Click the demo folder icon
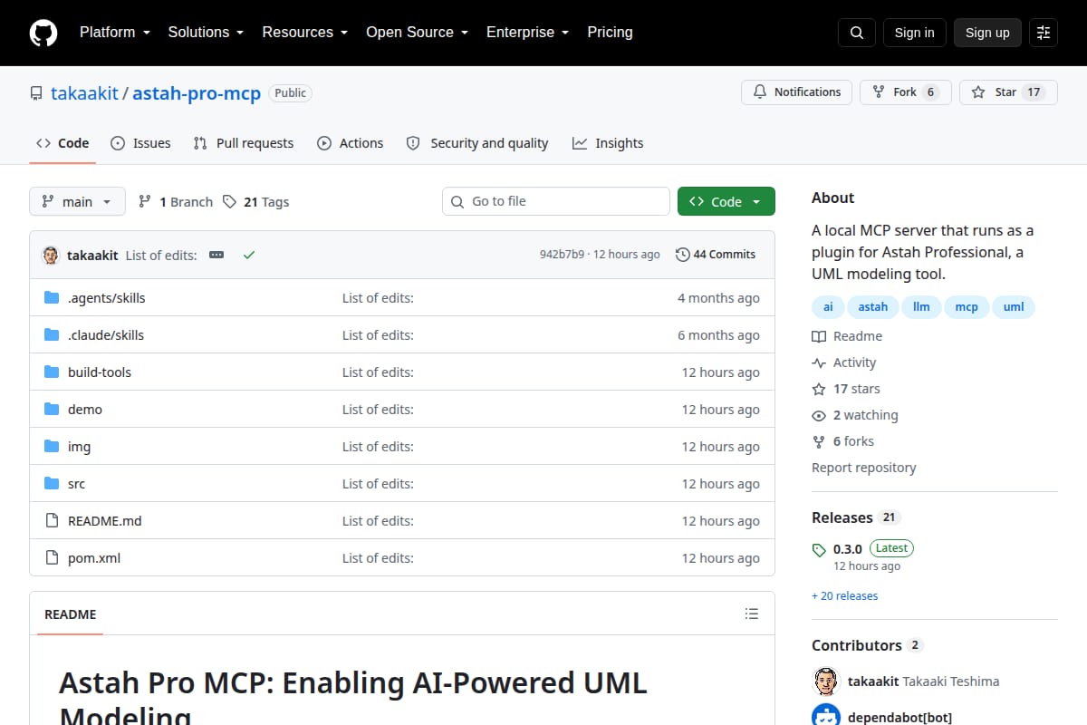Image resolution: width=1087 pixels, height=725 pixels. pyautogui.click(x=52, y=410)
